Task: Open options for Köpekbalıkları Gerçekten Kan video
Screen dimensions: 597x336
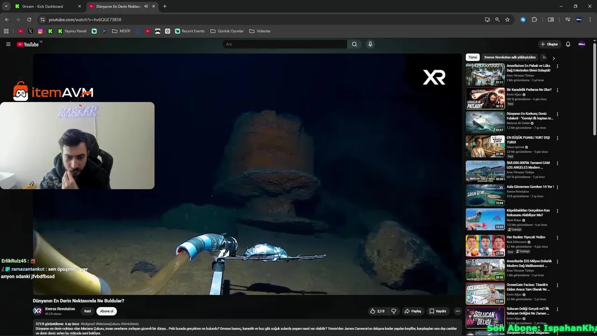Action: (x=557, y=211)
